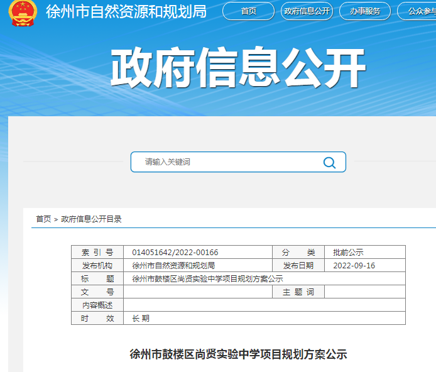Click the 请输入关键词 search field
The width and height of the screenshot is (436, 372).
[x=238, y=162]
